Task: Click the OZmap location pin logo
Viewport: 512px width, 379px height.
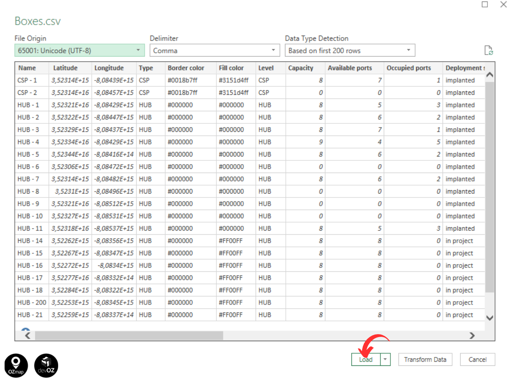Action: [x=16, y=365]
